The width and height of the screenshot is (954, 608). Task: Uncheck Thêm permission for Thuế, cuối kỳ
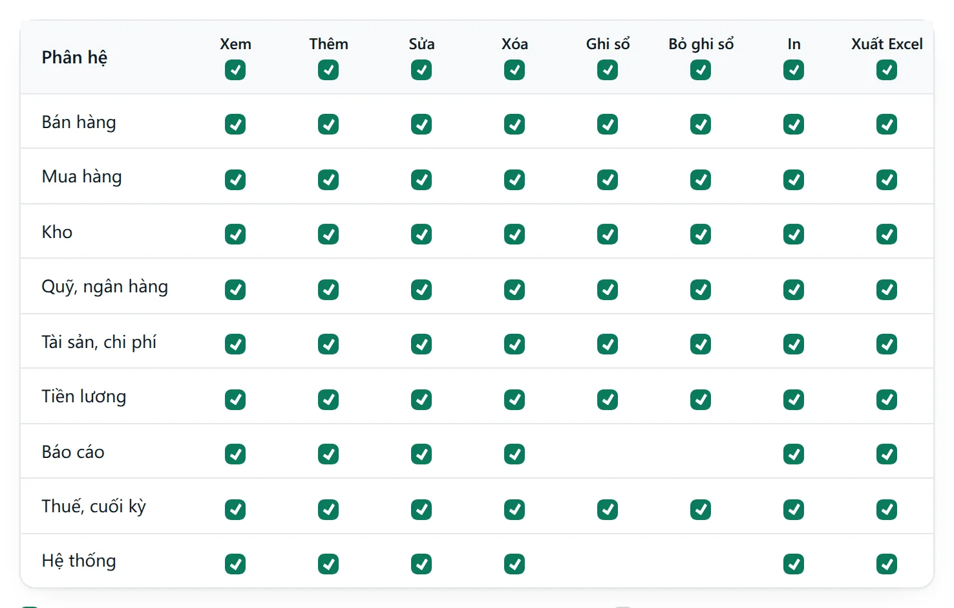click(x=328, y=510)
